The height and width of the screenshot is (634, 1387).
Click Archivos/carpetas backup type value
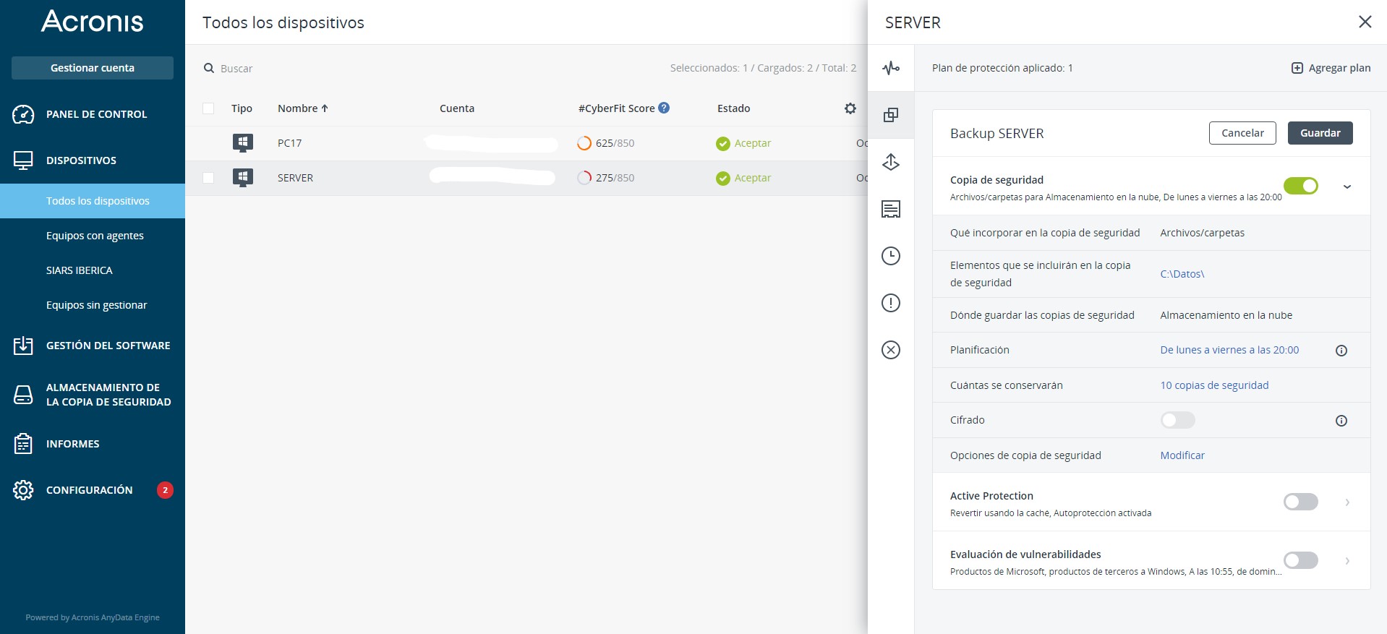[x=1202, y=233]
